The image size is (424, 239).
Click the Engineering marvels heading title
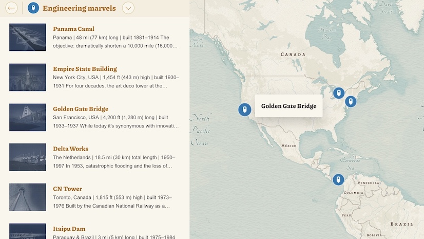pyautogui.click(x=79, y=8)
